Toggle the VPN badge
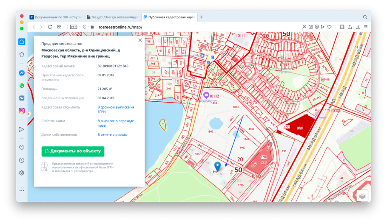The image size is (387, 223). (74, 27)
